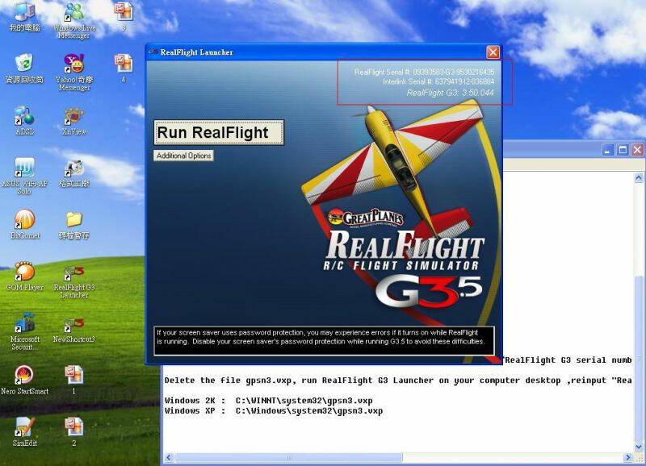646x466 pixels.
Task: Close the background text editor window
Action: pos(637,150)
